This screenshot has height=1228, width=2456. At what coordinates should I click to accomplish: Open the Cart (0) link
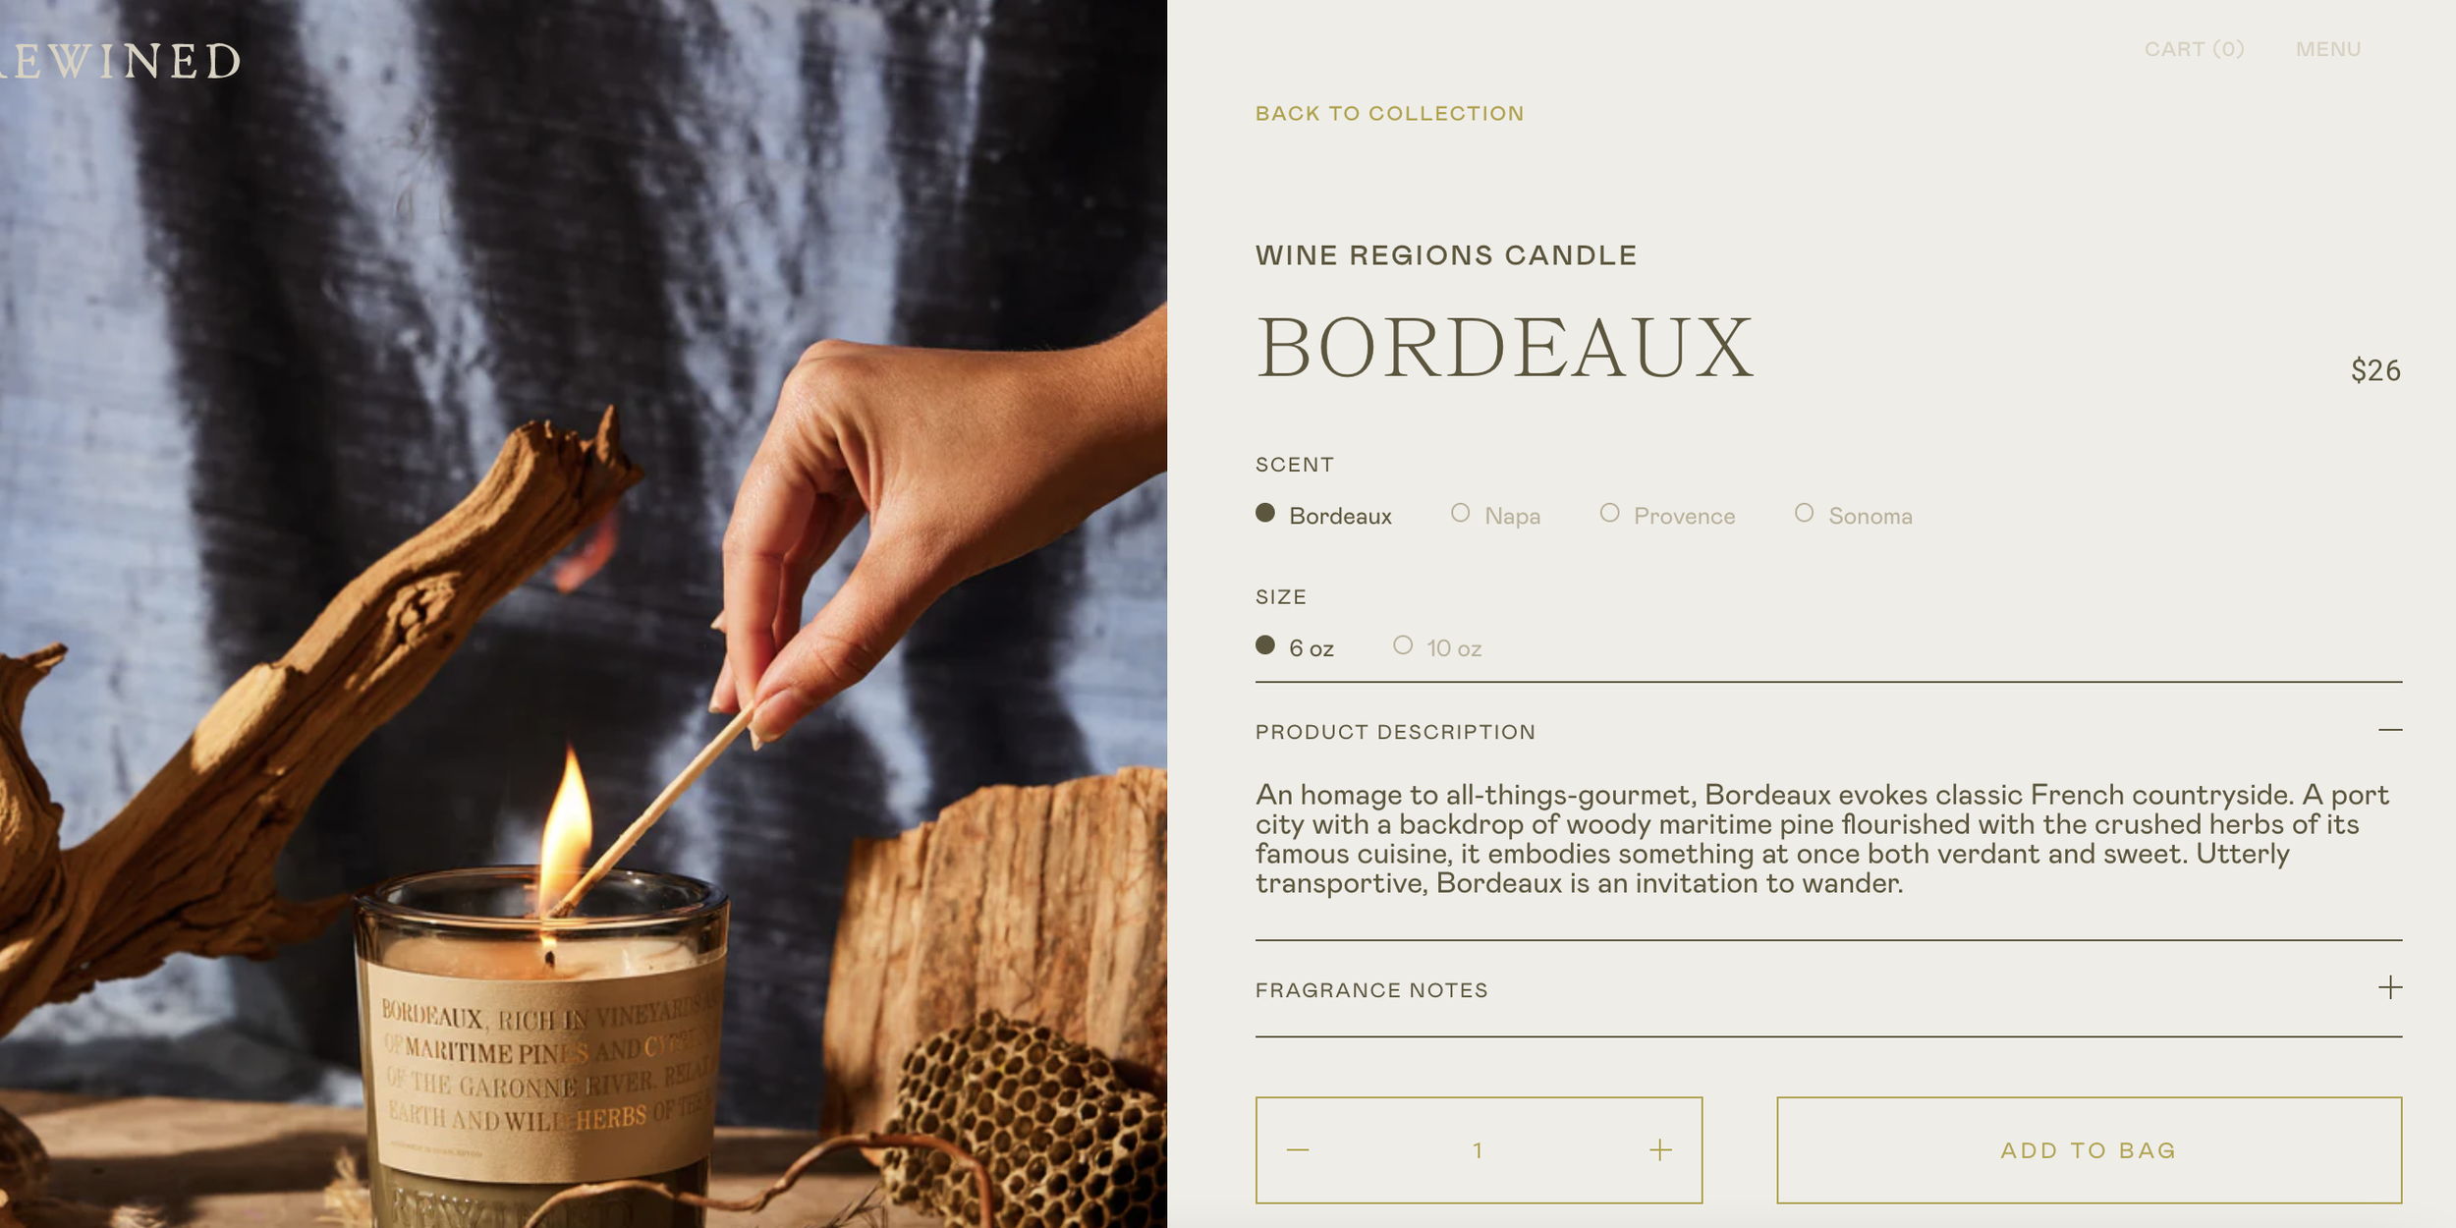(x=2194, y=49)
